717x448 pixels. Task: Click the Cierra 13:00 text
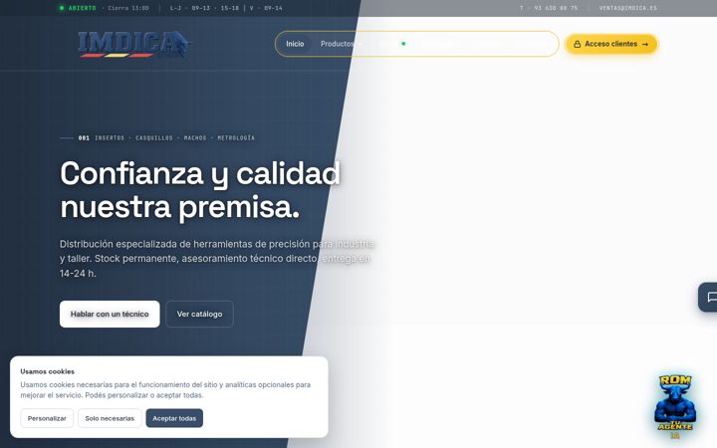(128, 8)
